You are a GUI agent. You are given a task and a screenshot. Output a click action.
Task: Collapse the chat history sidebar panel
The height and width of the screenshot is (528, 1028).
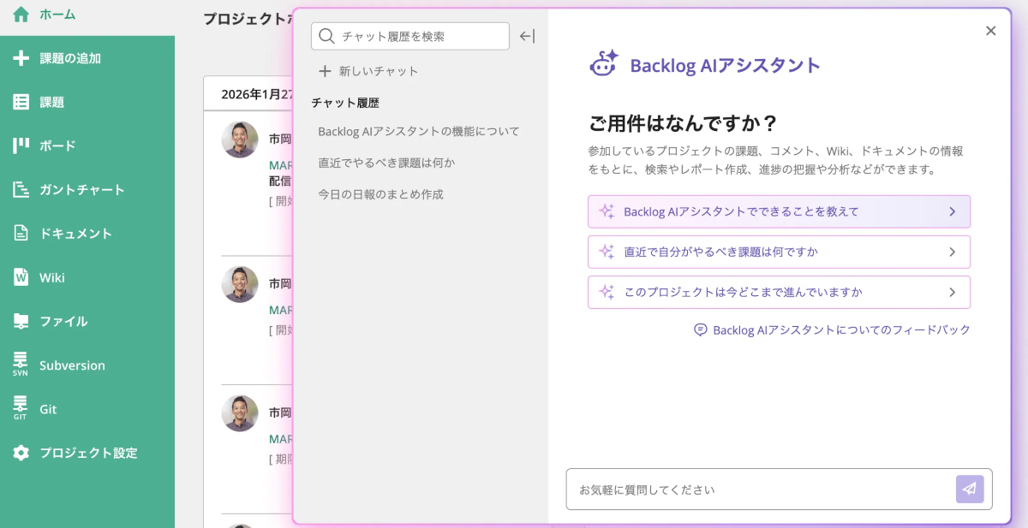[x=527, y=36]
